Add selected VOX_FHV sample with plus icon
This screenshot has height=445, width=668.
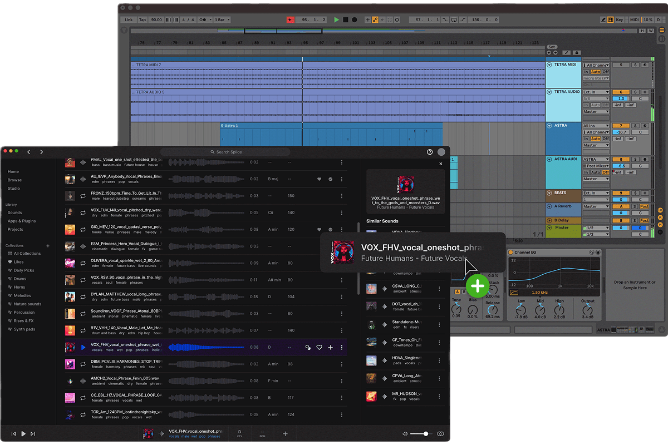331,348
